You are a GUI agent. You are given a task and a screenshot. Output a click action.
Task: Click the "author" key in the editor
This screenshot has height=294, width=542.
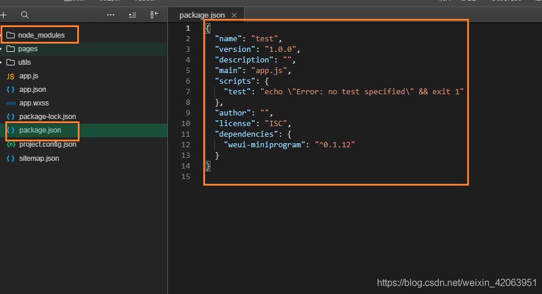[x=233, y=113]
